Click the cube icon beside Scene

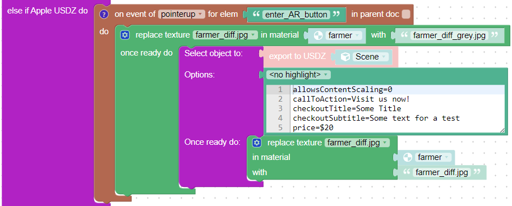[x=345, y=57]
